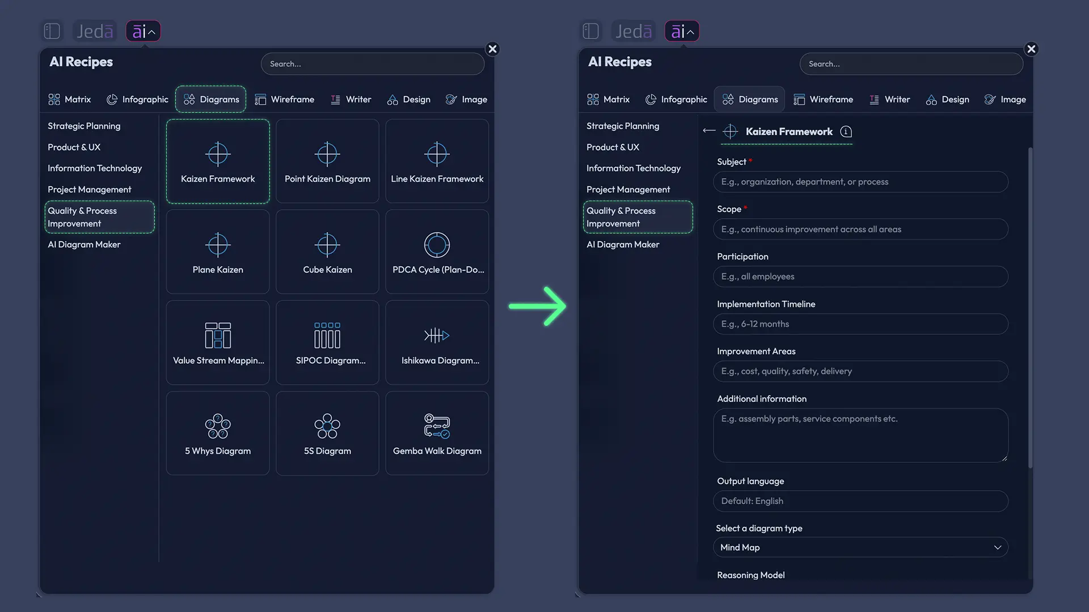Click the Improvement Areas input field

(x=860, y=371)
